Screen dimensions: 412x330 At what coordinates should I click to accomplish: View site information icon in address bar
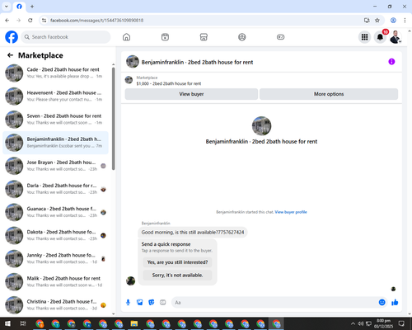pyautogui.click(x=44, y=21)
